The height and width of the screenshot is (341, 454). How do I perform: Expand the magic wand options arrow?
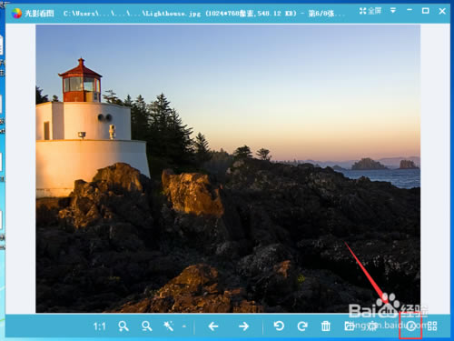click(x=184, y=326)
